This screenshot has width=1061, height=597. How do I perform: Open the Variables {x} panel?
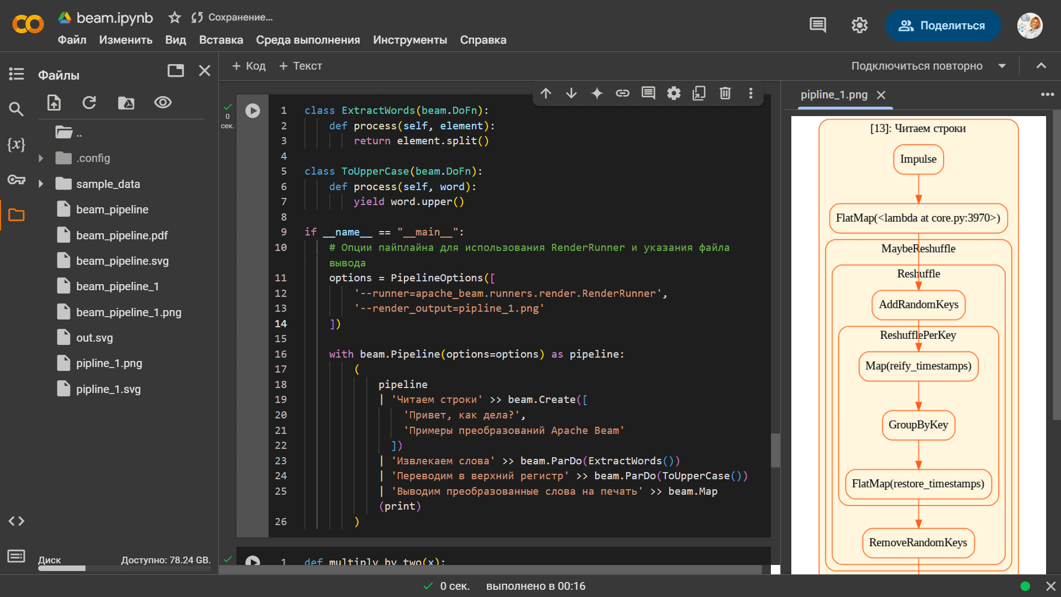click(x=16, y=144)
